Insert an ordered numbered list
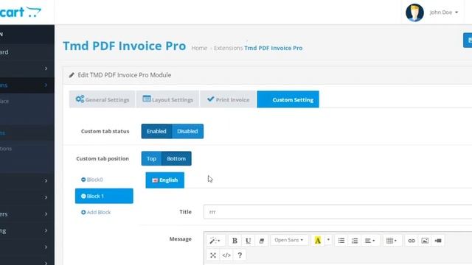 click(x=355, y=241)
